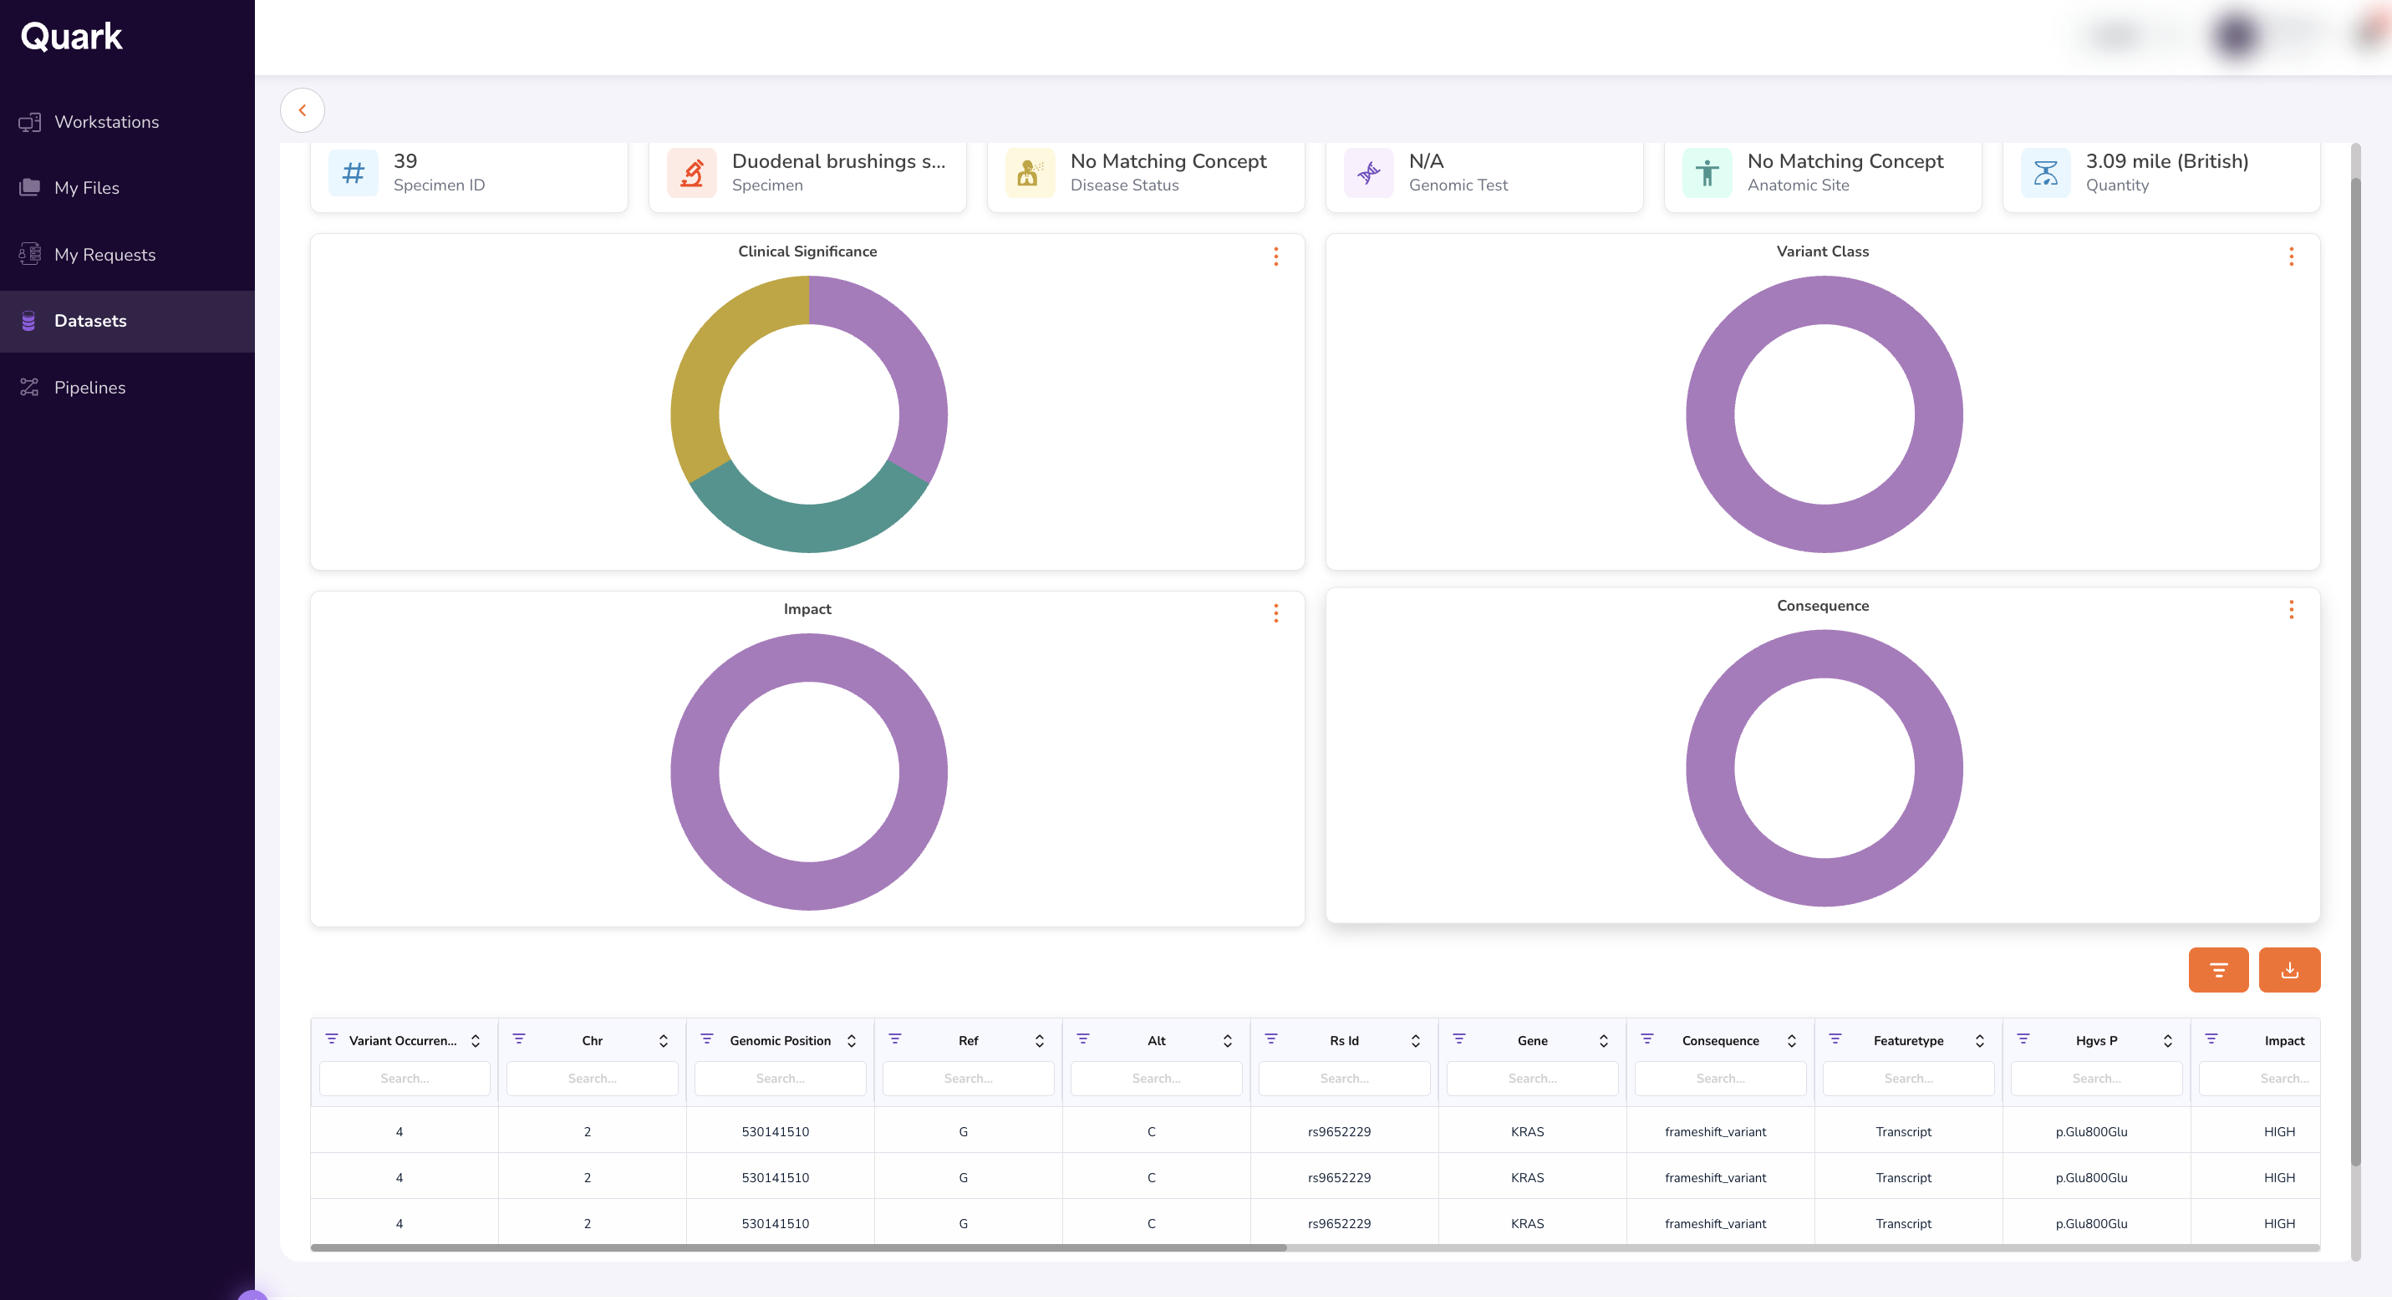Image resolution: width=2392 pixels, height=1300 pixels.
Task: Focus the Consequence column search field
Action: [x=1721, y=1079]
